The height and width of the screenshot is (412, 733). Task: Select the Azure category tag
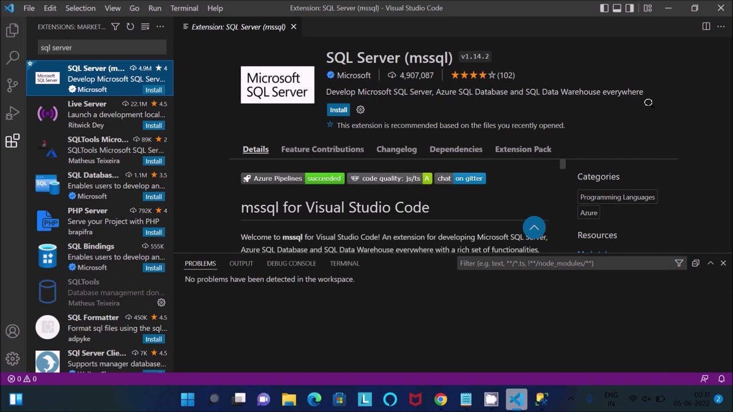click(589, 213)
